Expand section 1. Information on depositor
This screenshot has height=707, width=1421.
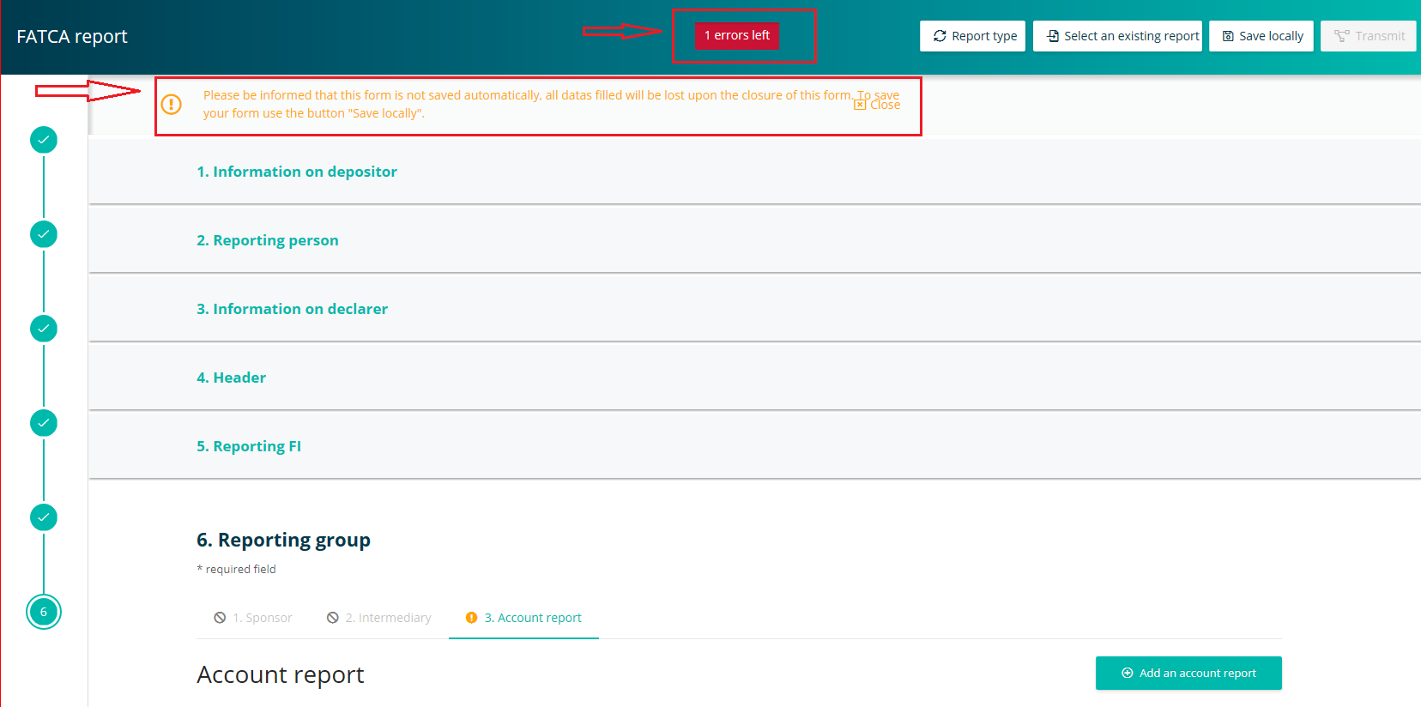point(297,172)
